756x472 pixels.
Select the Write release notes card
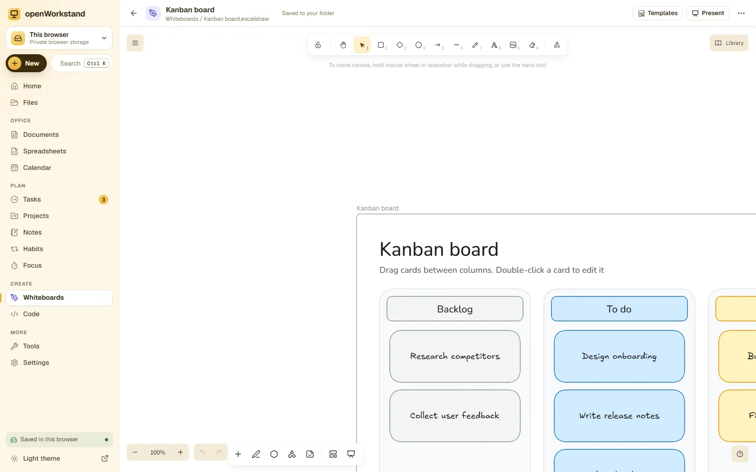pyautogui.click(x=619, y=416)
